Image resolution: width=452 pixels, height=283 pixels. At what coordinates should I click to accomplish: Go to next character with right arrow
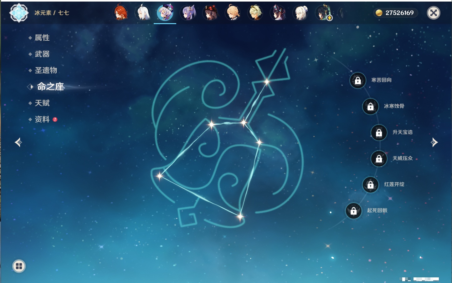click(434, 142)
